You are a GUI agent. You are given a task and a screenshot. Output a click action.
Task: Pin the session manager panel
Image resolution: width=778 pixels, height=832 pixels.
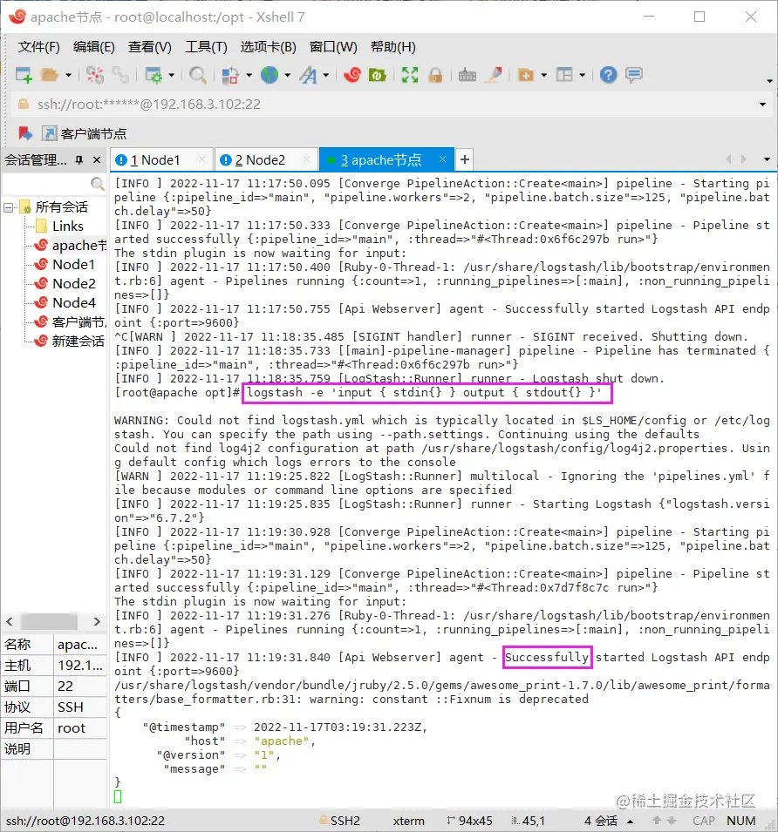79,159
